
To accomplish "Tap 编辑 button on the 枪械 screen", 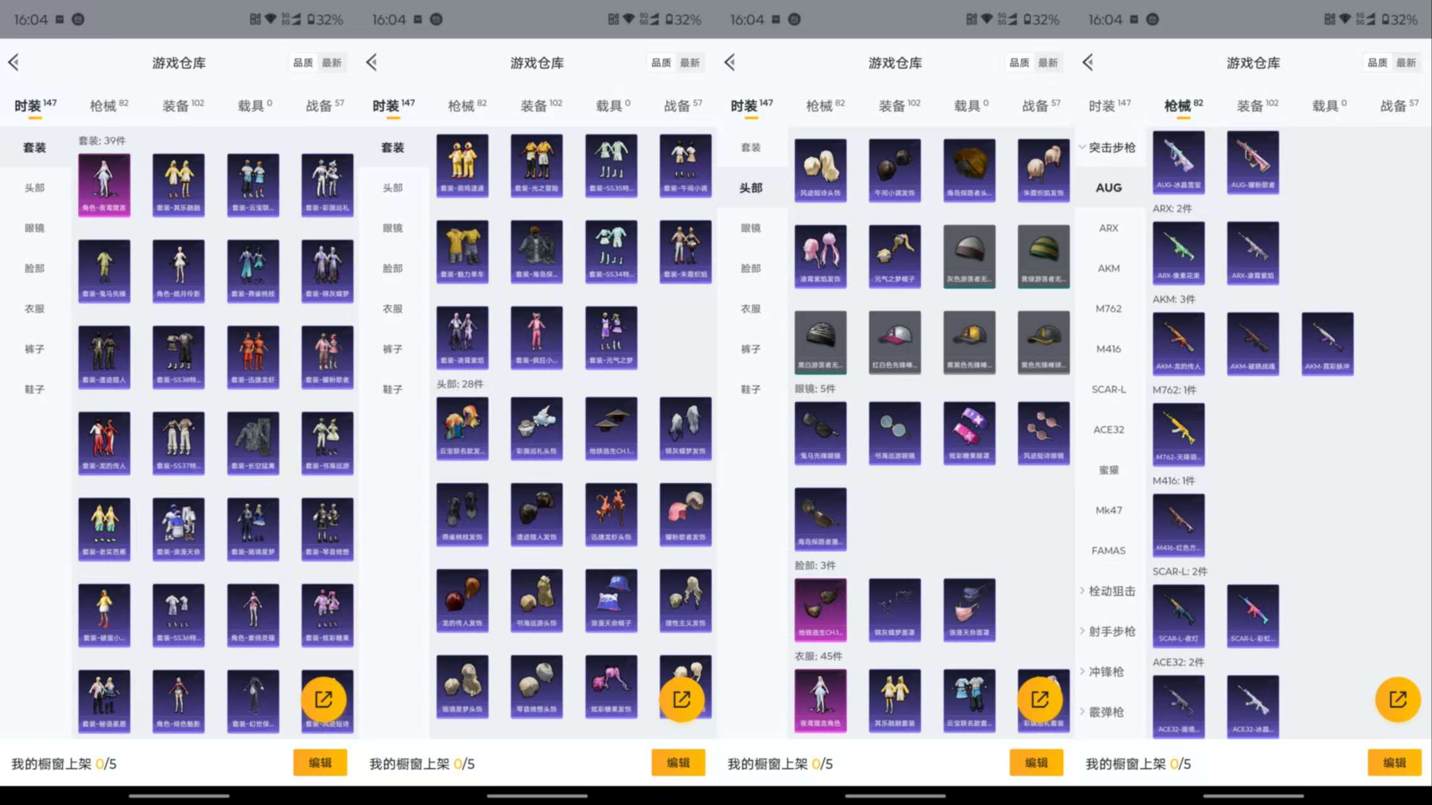I will tap(1394, 763).
